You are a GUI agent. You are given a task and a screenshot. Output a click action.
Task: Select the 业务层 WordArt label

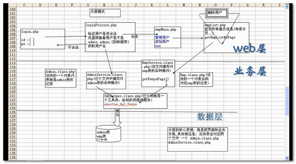(x=250, y=71)
